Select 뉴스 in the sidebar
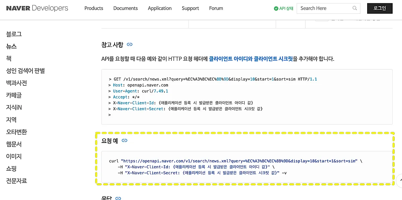The width and height of the screenshot is (402, 200). [11, 46]
